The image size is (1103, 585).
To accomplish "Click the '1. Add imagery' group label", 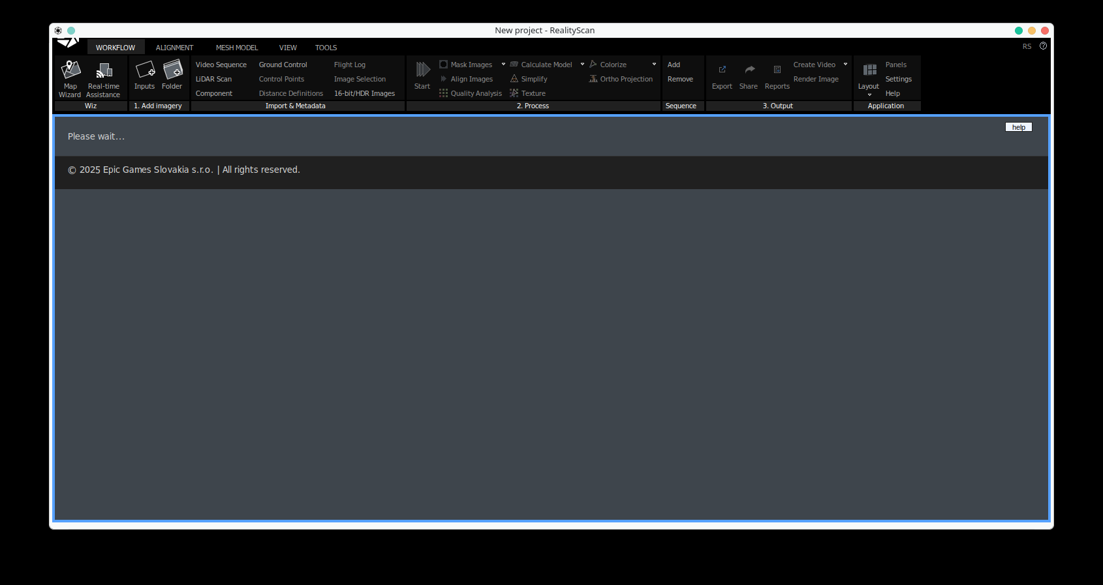I will tap(158, 106).
